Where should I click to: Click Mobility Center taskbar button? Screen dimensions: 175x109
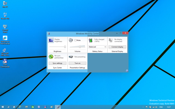[x=58, y=107]
